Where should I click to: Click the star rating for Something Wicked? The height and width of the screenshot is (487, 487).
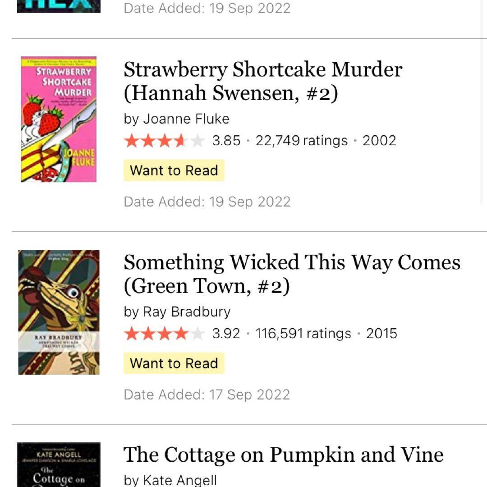pyautogui.click(x=164, y=334)
